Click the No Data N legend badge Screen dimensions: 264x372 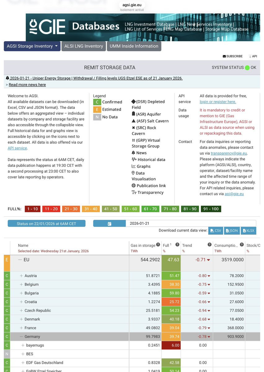pos(97,117)
